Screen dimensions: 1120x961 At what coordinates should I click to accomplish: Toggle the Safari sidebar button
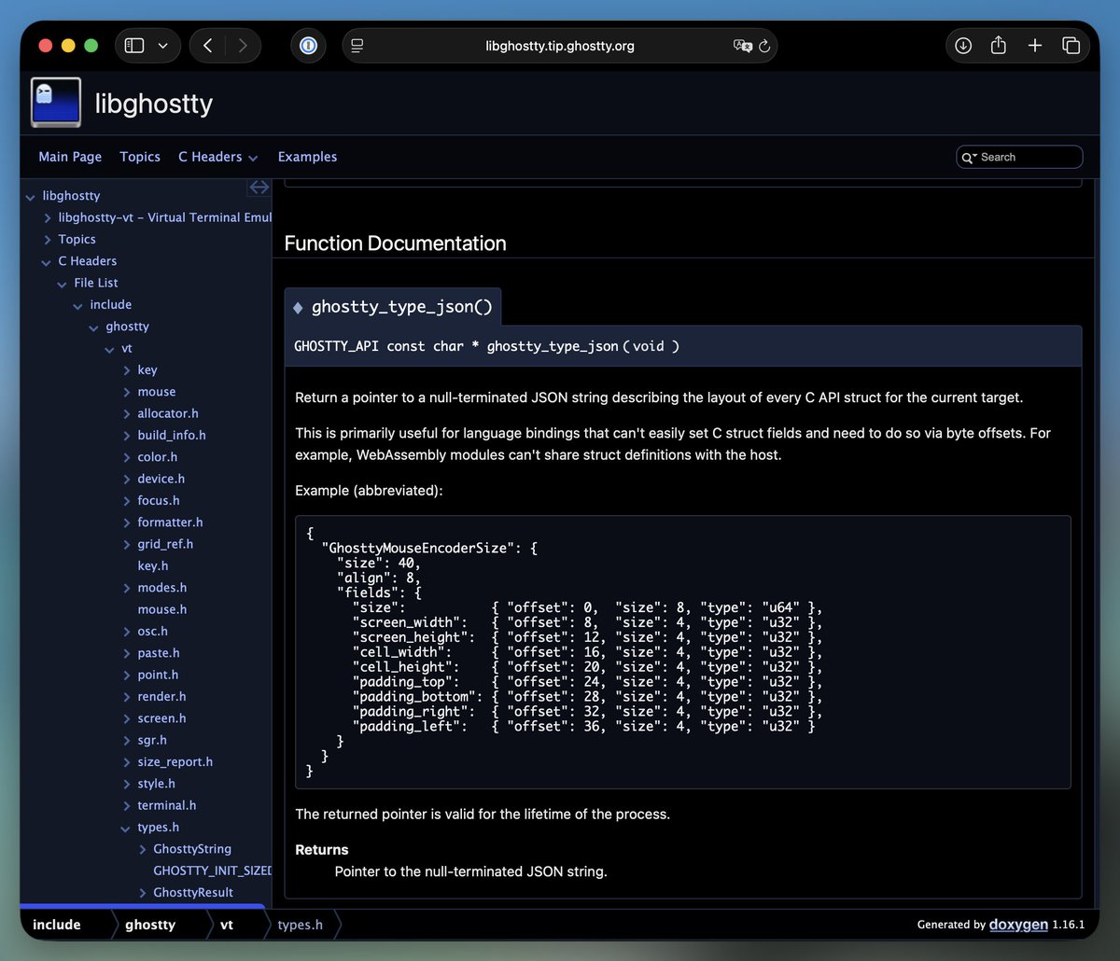134,46
